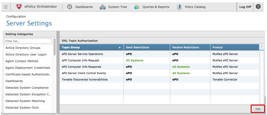Select ePO Server Client Control Events row
267x115 pixels.
(x=159, y=73)
